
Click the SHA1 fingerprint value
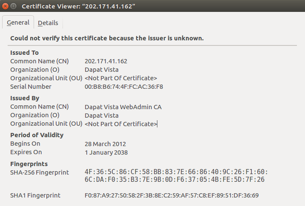171,196
